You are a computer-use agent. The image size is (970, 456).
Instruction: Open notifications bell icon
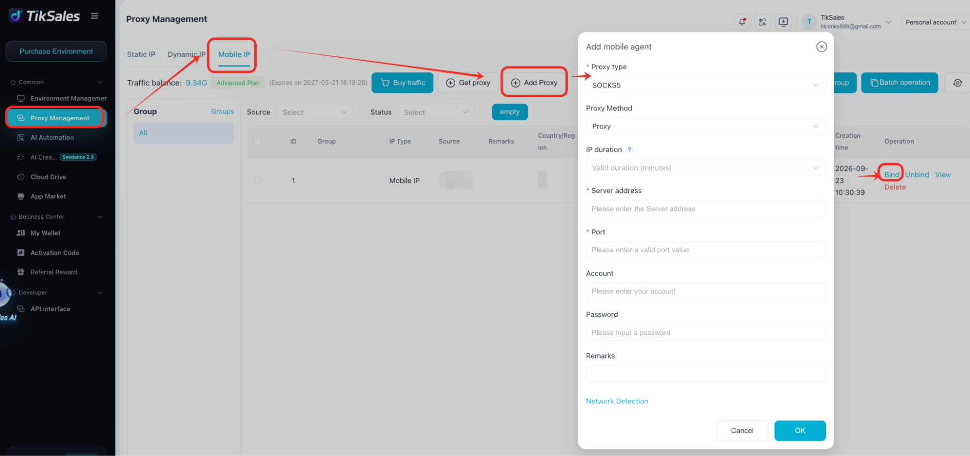click(742, 22)
